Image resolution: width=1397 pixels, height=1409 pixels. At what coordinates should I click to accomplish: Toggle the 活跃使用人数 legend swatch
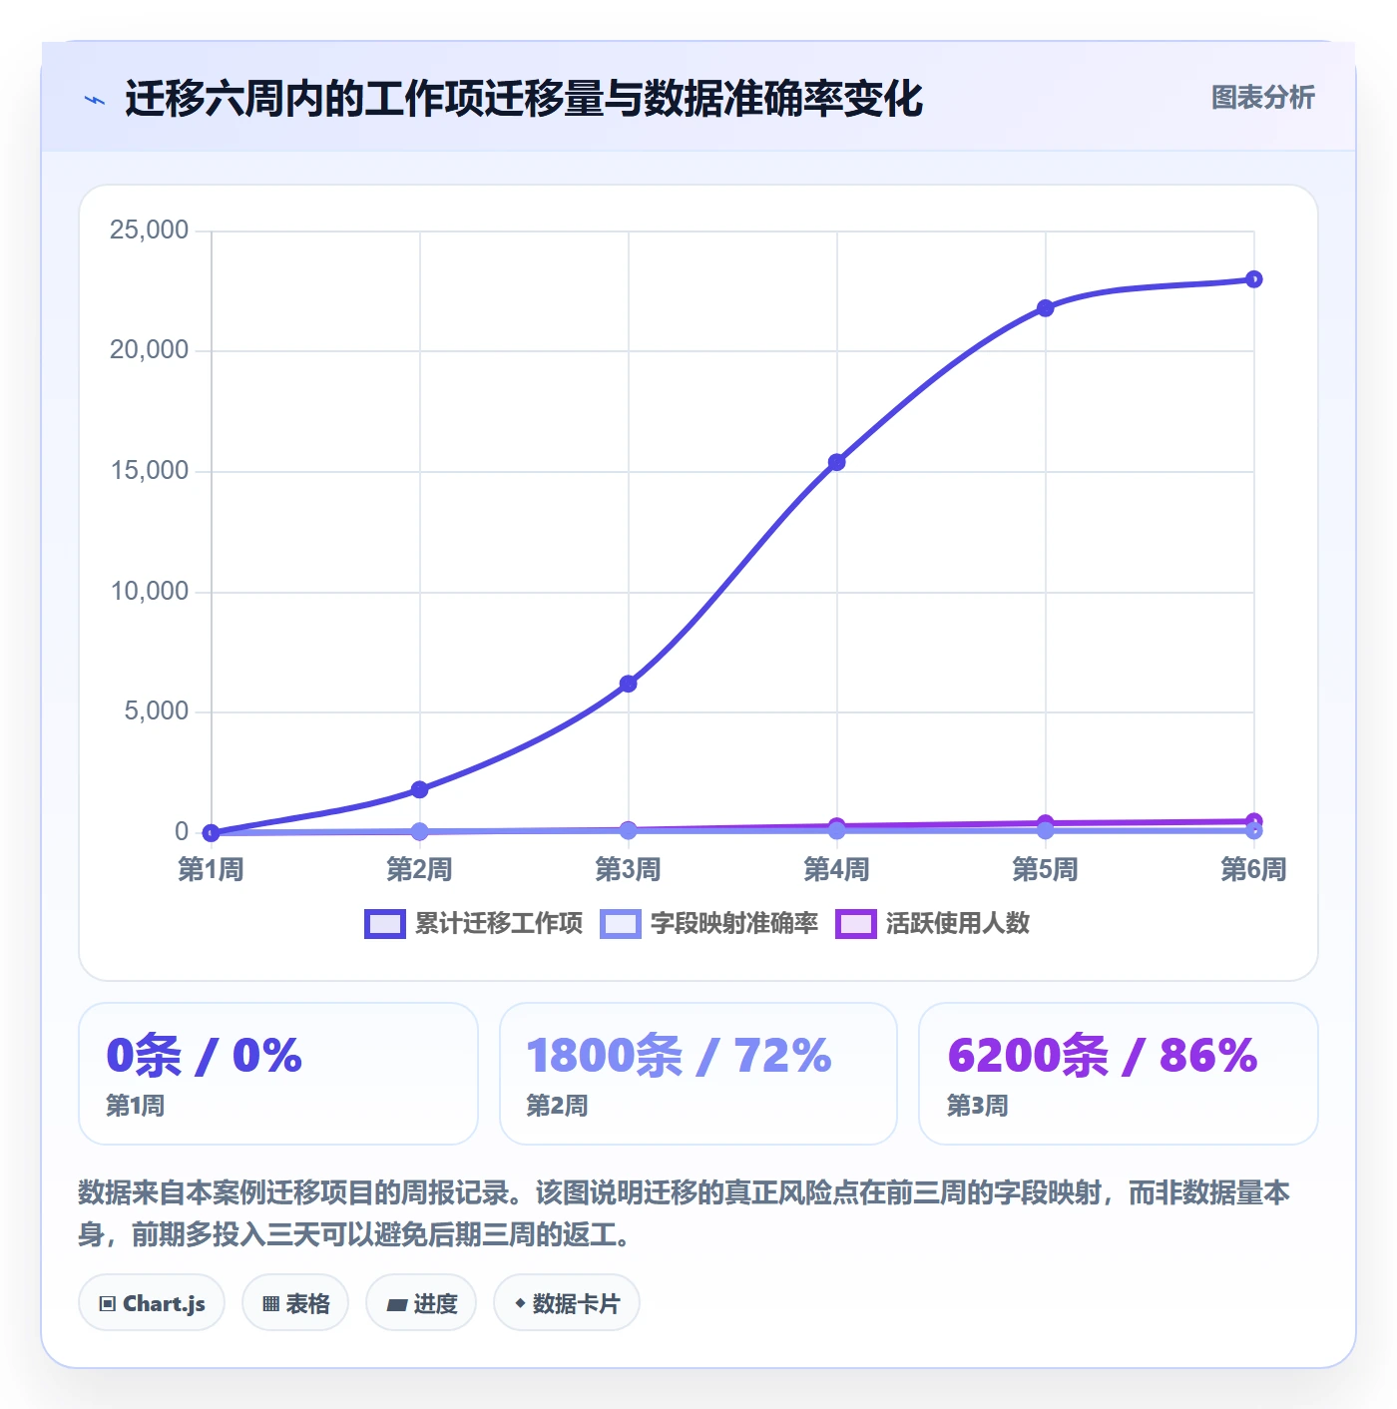click(856, 924)
